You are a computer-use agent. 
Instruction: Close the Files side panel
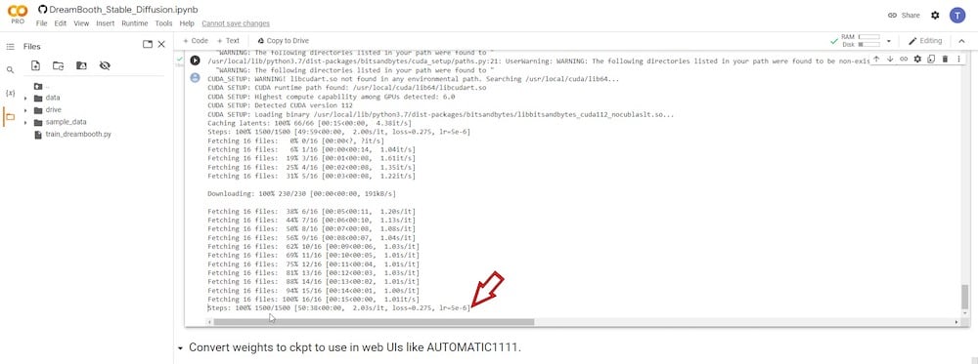pos(161,44)
